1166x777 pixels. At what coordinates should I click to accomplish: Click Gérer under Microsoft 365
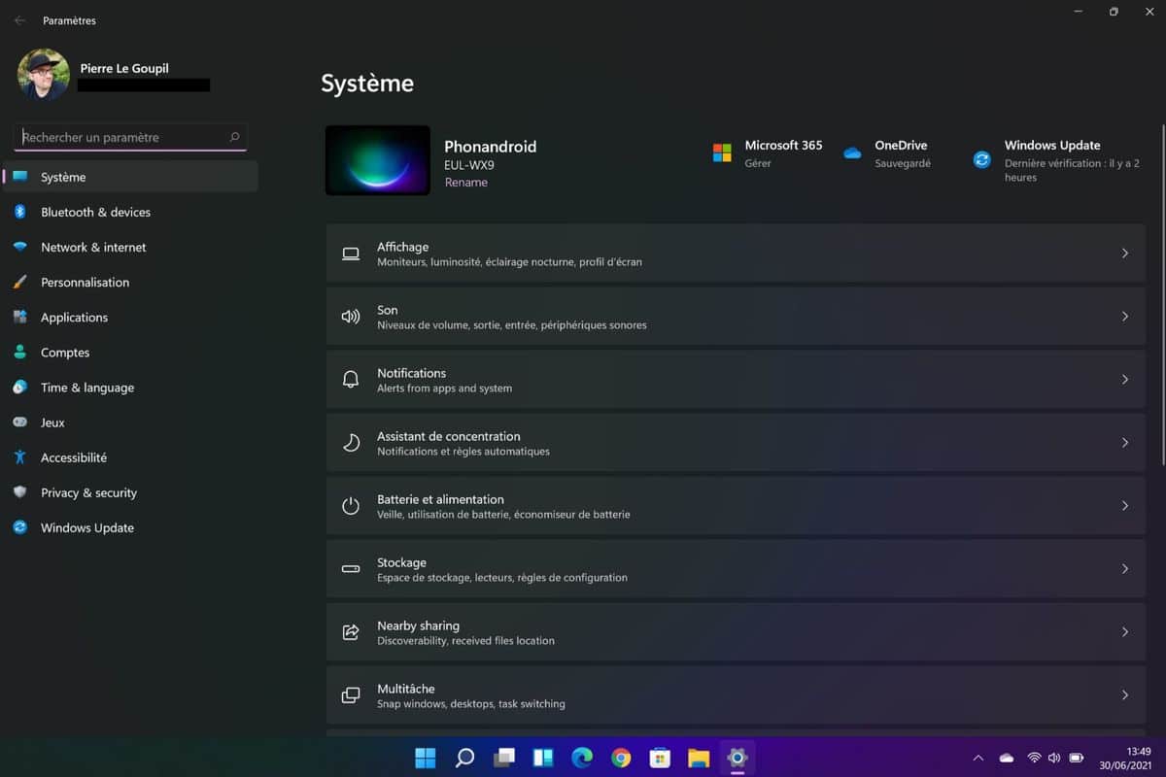coord(758,163)
